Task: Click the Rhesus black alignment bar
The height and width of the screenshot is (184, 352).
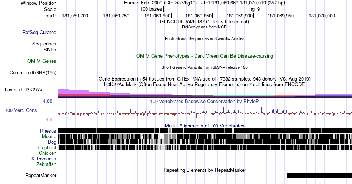Action: coord(205,131)
